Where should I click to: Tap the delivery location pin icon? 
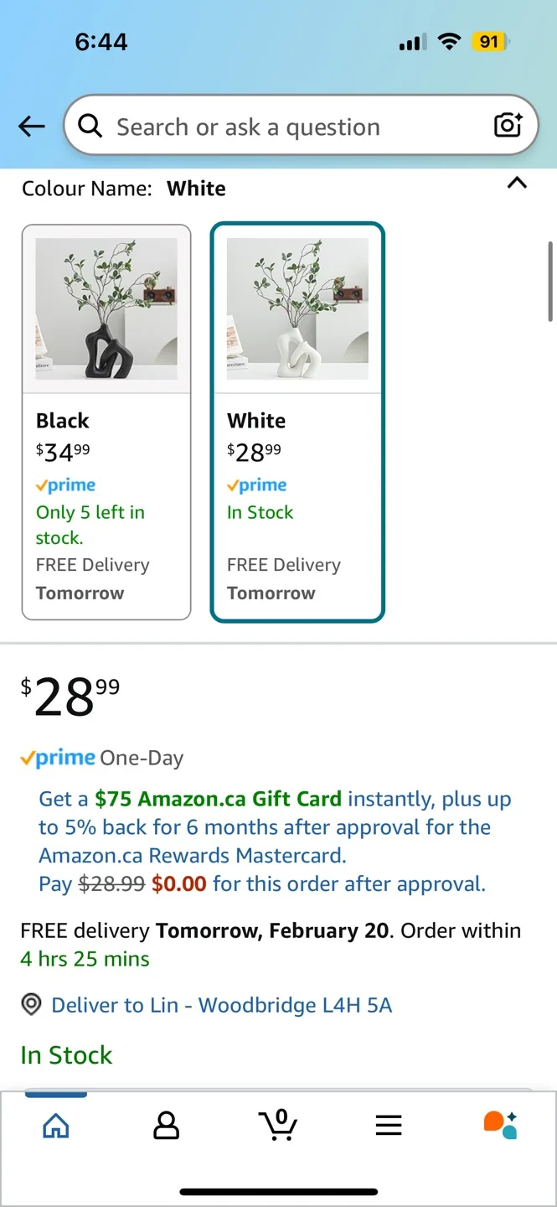point(31,1004)
